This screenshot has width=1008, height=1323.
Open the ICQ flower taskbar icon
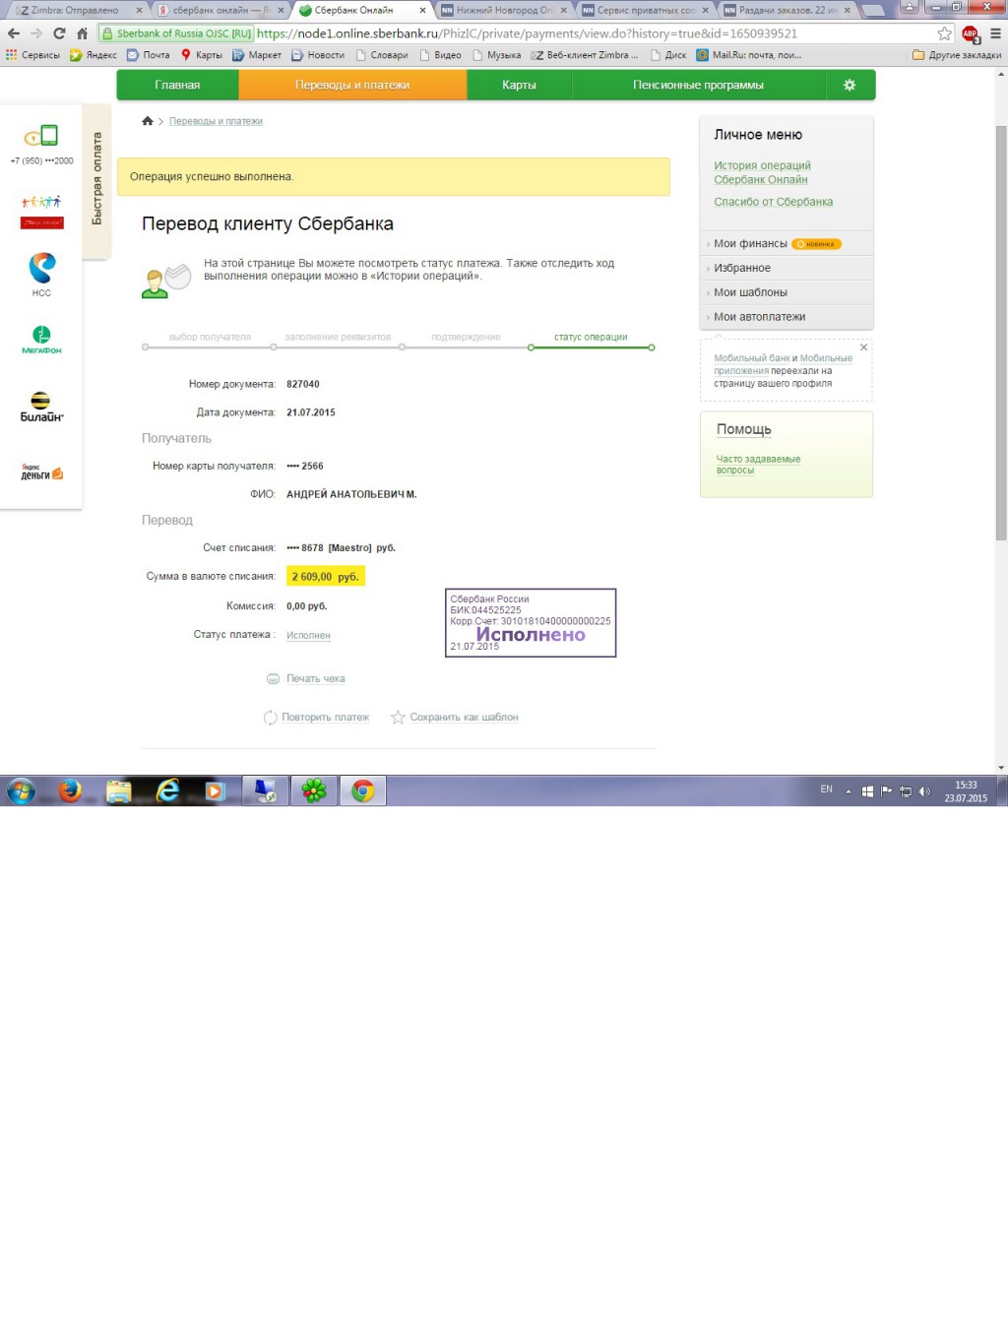pos(314,790)
